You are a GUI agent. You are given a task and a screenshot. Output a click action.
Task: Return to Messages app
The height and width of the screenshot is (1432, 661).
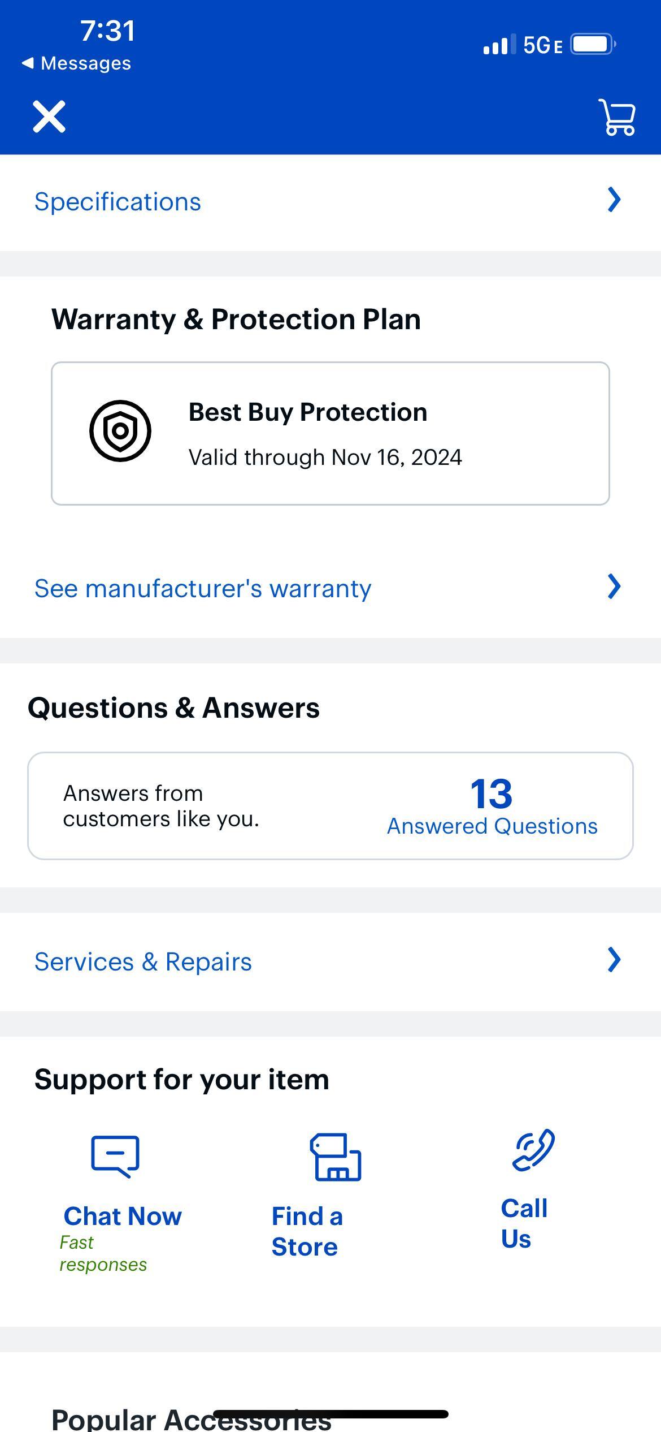tap(77, 63)
